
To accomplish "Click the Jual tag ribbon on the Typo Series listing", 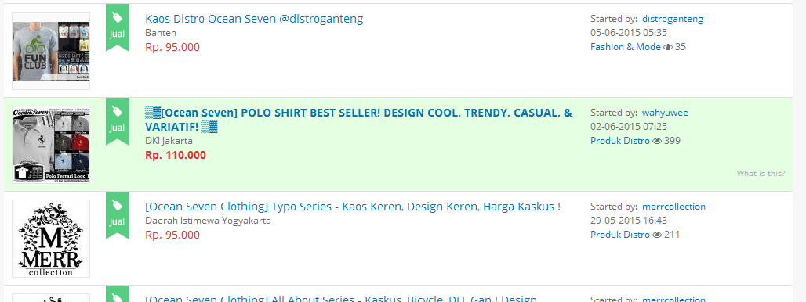I will click(117, 215).
